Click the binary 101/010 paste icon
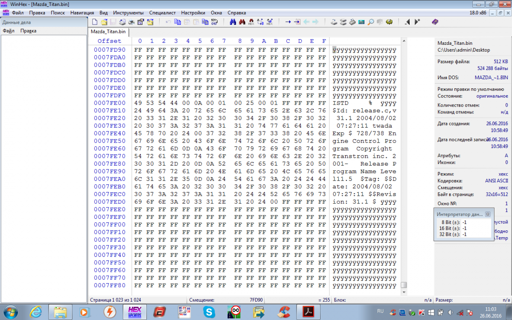The width and height of the screenshot is (512, 320). tap(214, 22)
